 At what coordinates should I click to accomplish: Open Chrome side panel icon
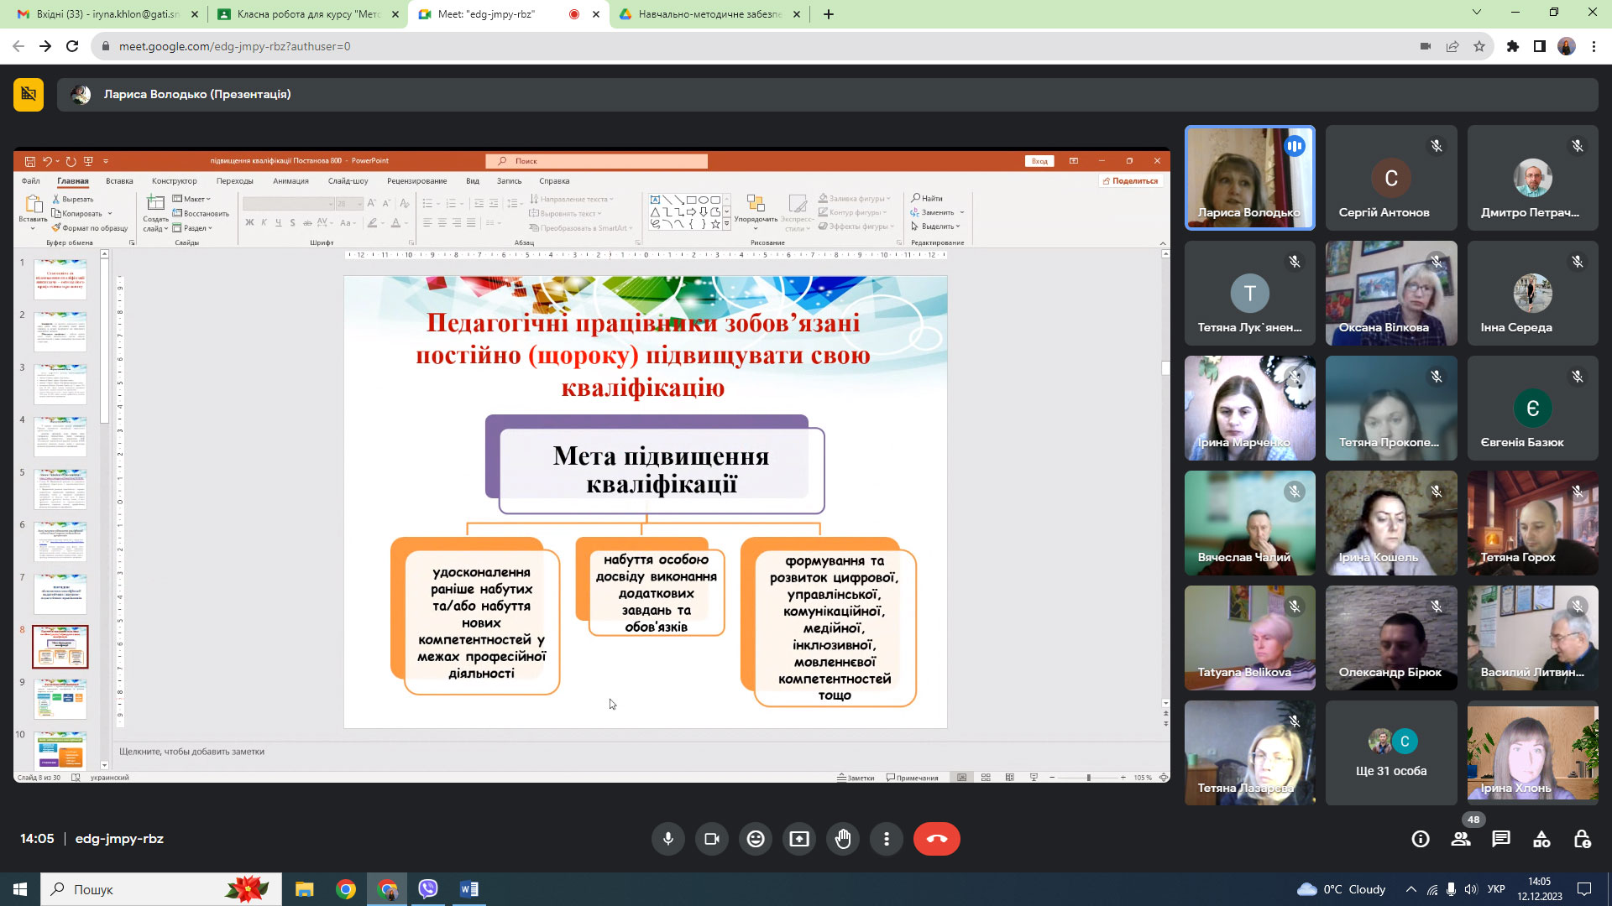1540,46
